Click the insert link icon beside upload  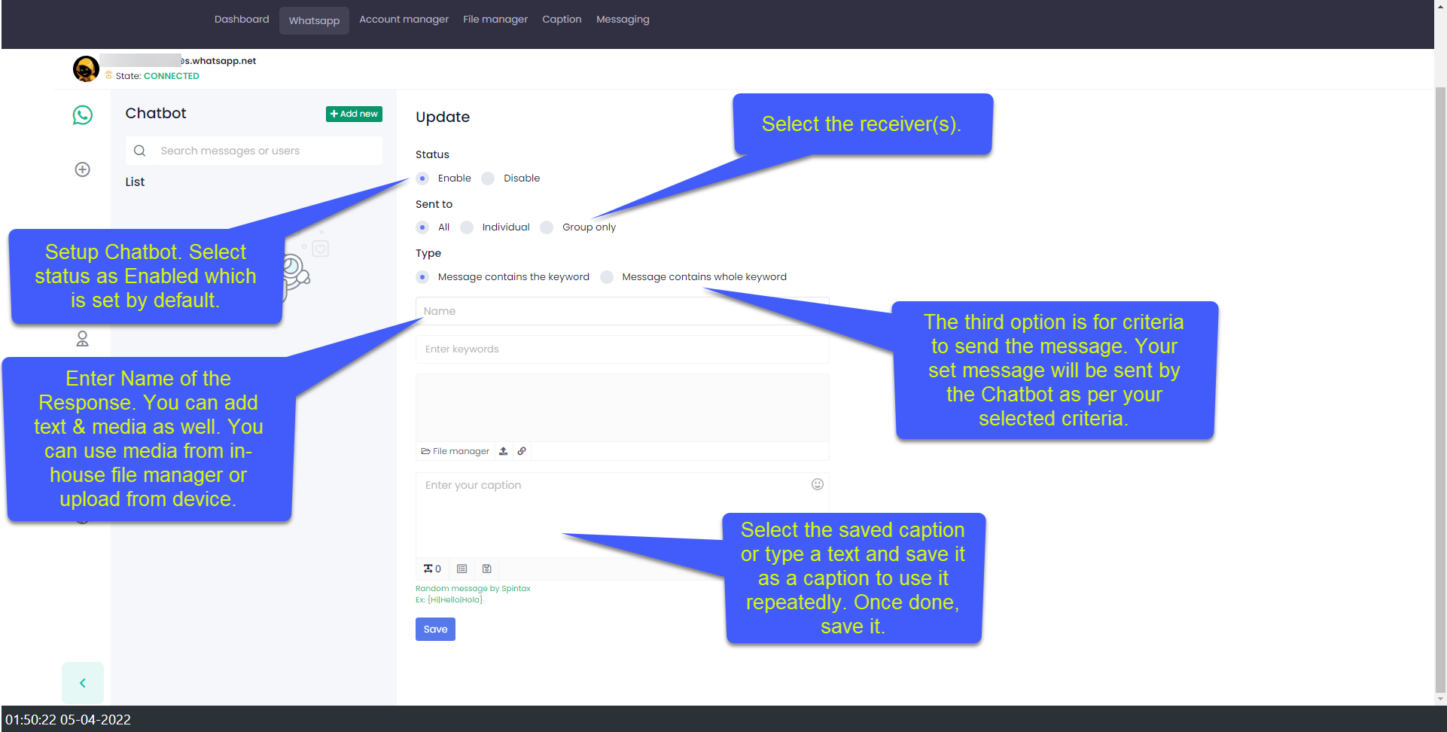522,451
